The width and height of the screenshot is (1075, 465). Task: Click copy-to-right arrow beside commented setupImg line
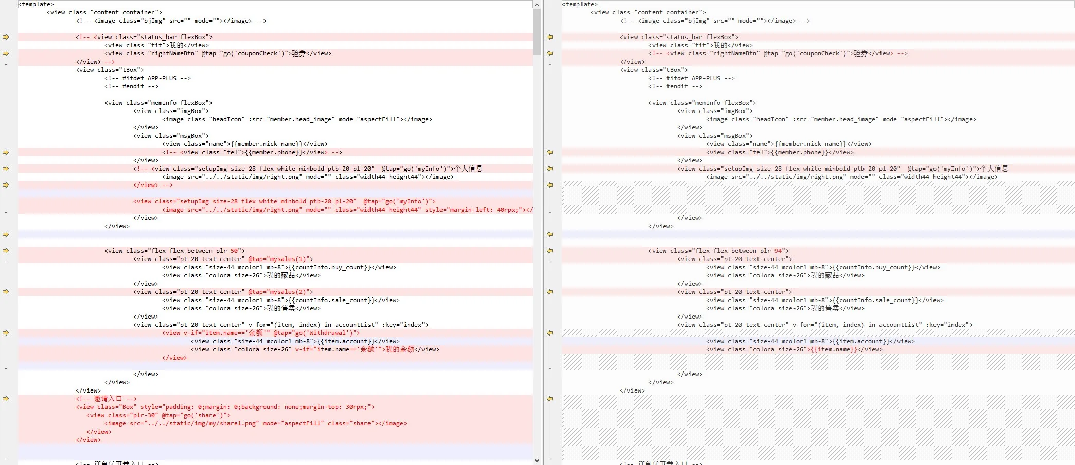pos(6,169)
